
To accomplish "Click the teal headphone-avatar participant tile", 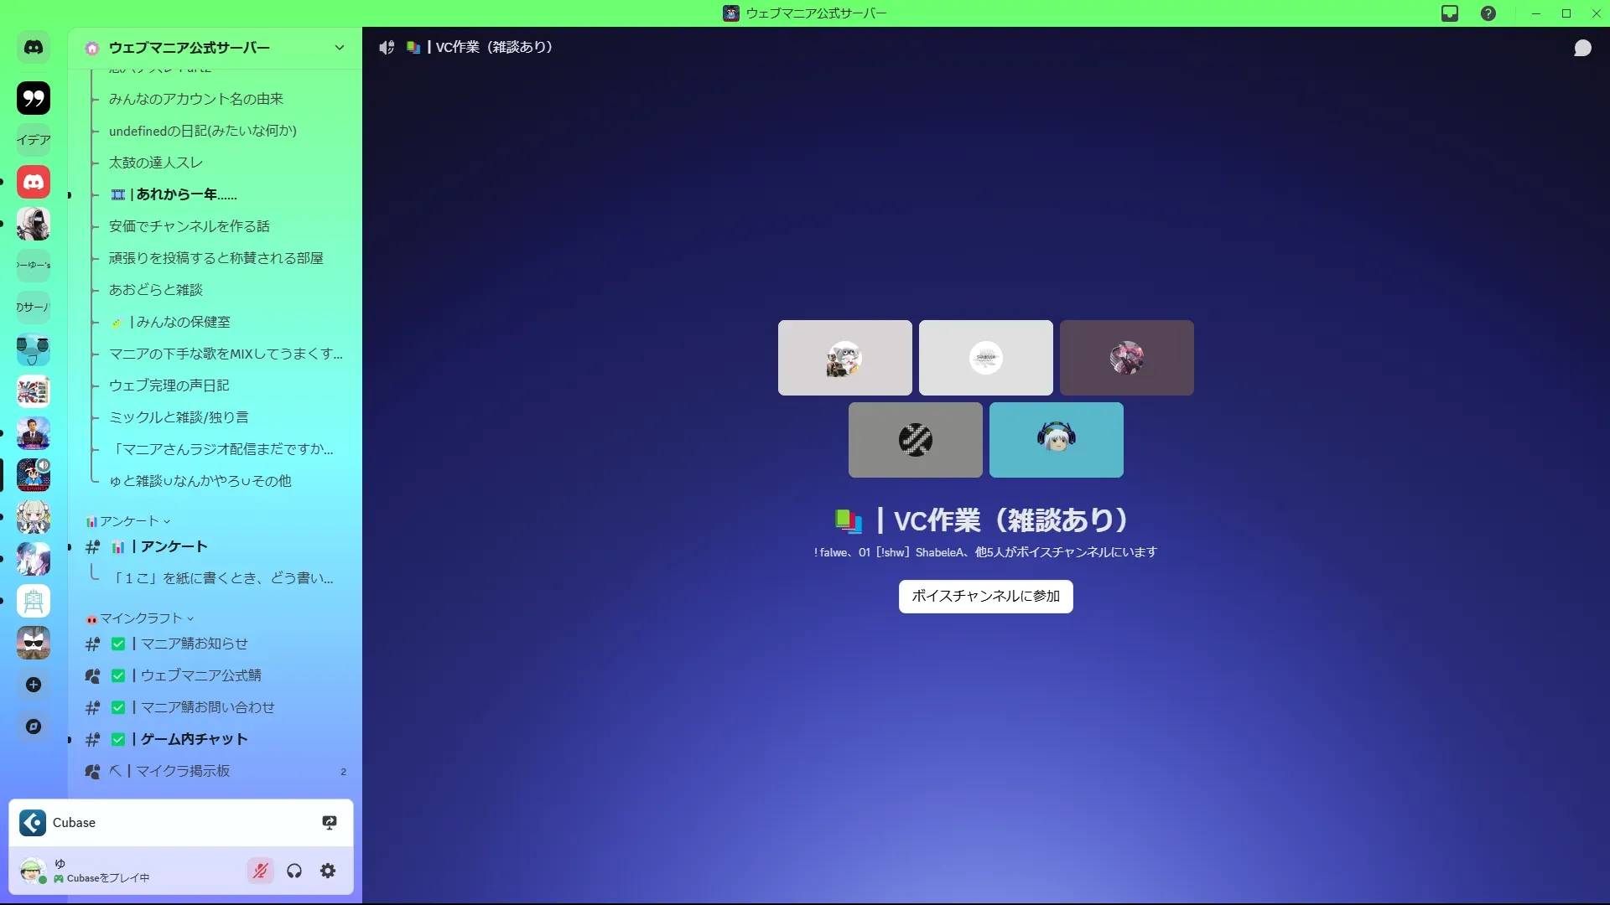I will 1056,440.
